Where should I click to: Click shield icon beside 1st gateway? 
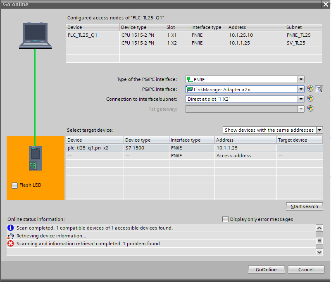[310, 109]
